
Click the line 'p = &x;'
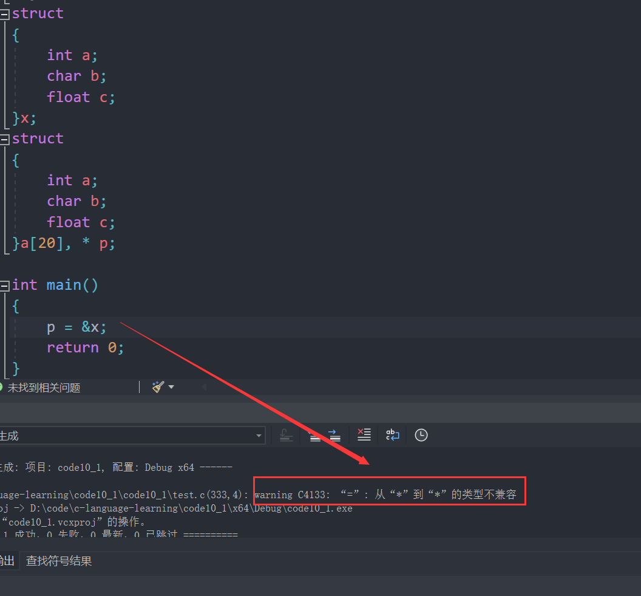coord(76,327)
